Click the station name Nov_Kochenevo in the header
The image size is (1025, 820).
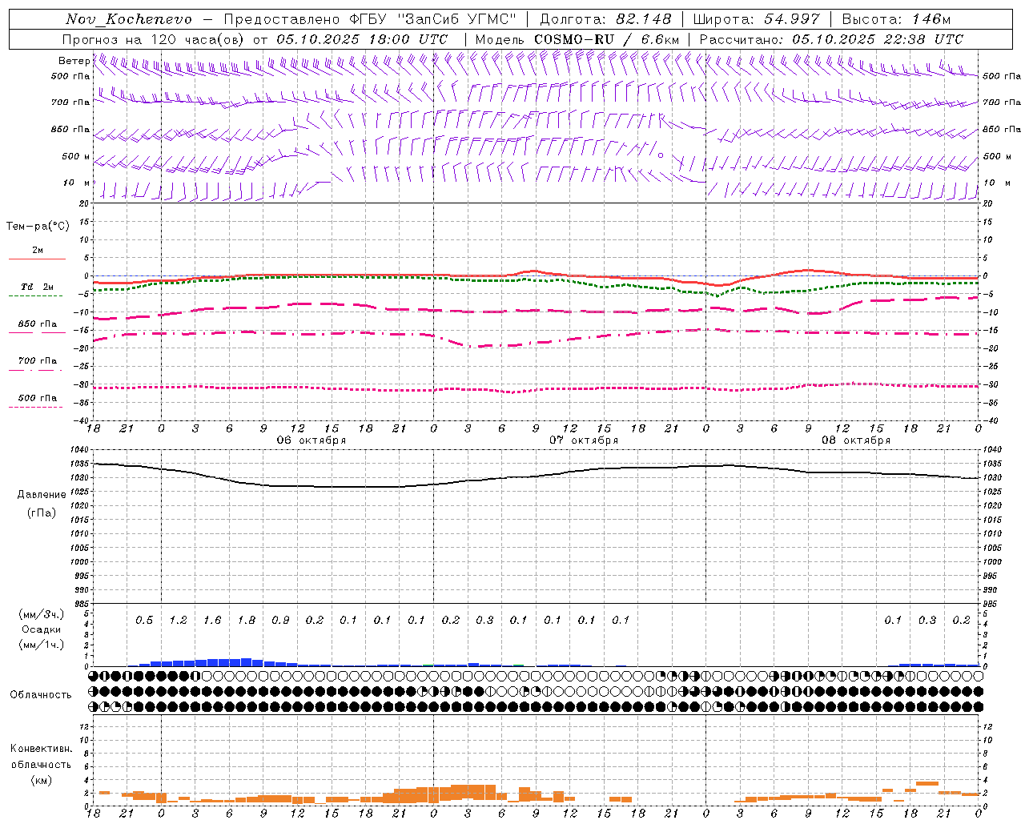pos(128,19)
